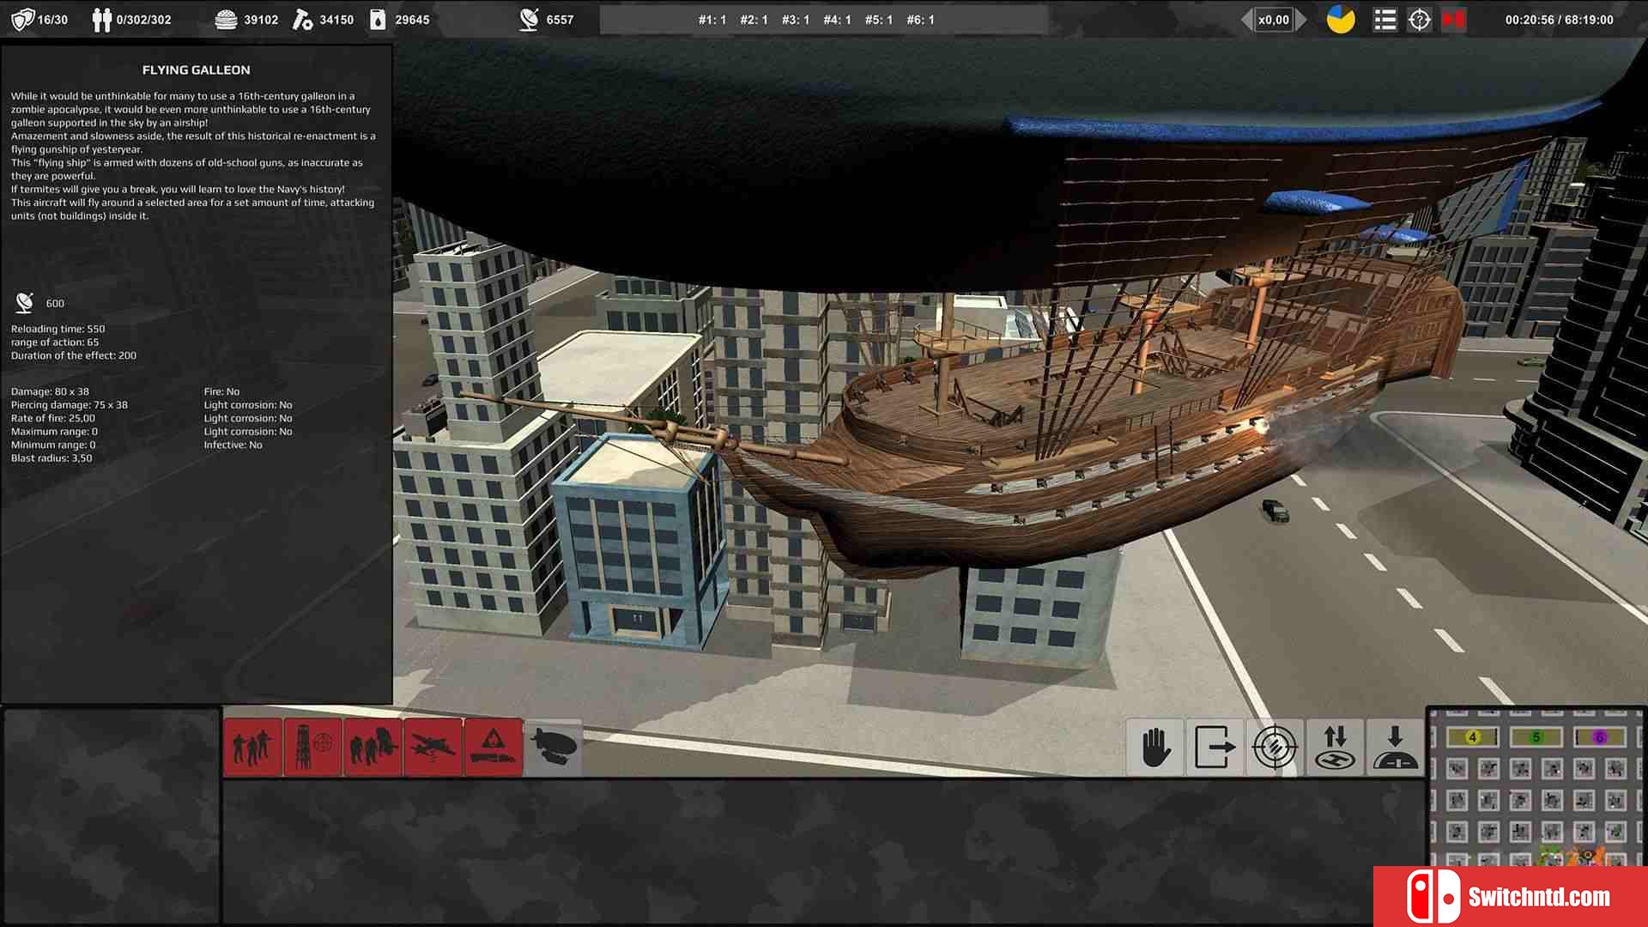1648x927 pixels.
Task: Click green marker 5 on minimap
Action: pyautogui.click(x=1536, y=736)
